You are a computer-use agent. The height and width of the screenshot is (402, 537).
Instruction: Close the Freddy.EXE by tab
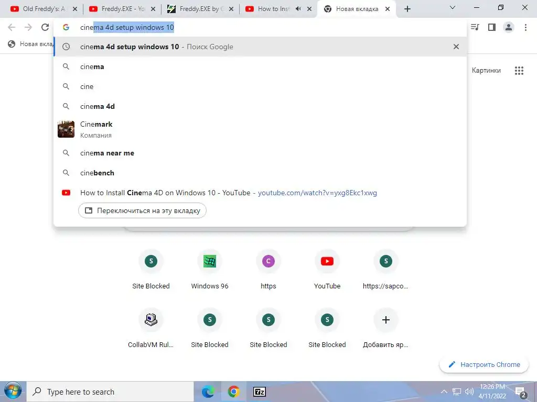point(231,9)
